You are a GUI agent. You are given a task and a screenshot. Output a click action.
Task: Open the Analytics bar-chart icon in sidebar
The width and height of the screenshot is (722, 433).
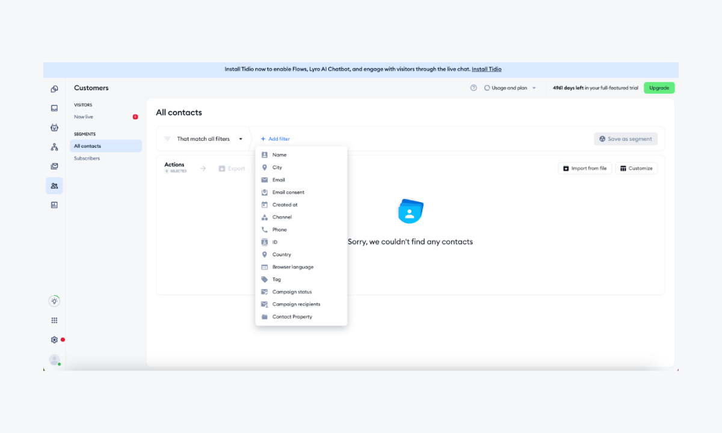click(54, 204)
